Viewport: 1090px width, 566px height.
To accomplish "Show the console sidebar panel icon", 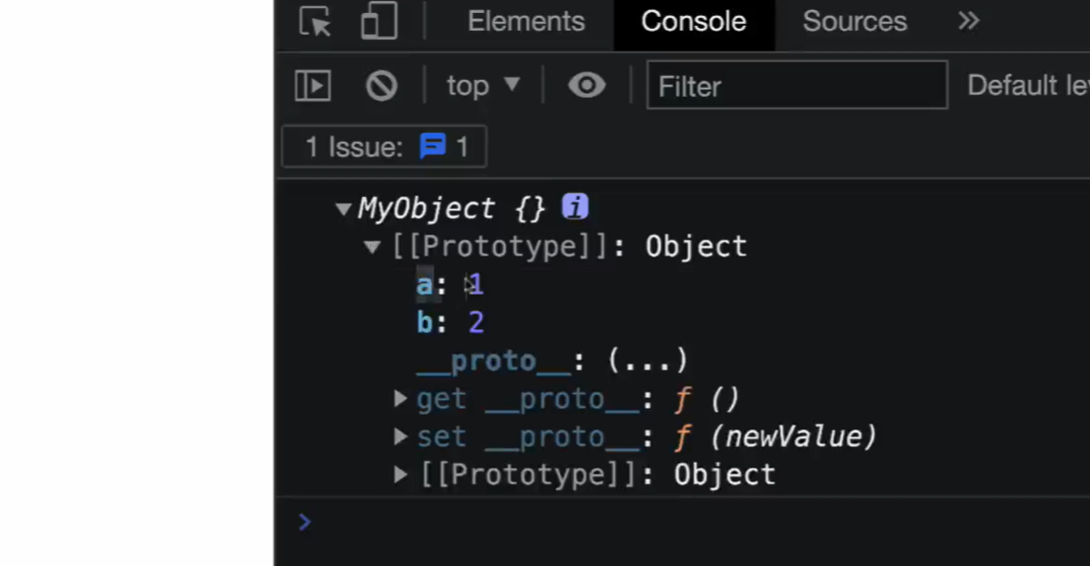I will (312, 86).
